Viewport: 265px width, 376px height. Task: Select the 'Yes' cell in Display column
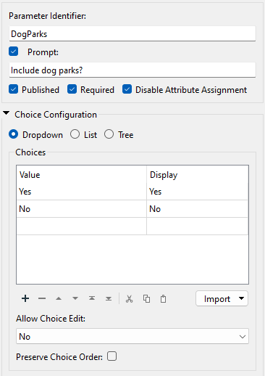(198, 192)
